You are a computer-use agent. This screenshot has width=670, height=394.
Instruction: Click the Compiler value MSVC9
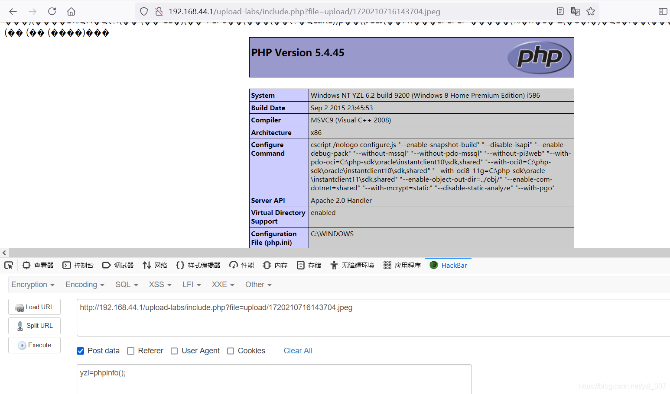coord(351,120)
